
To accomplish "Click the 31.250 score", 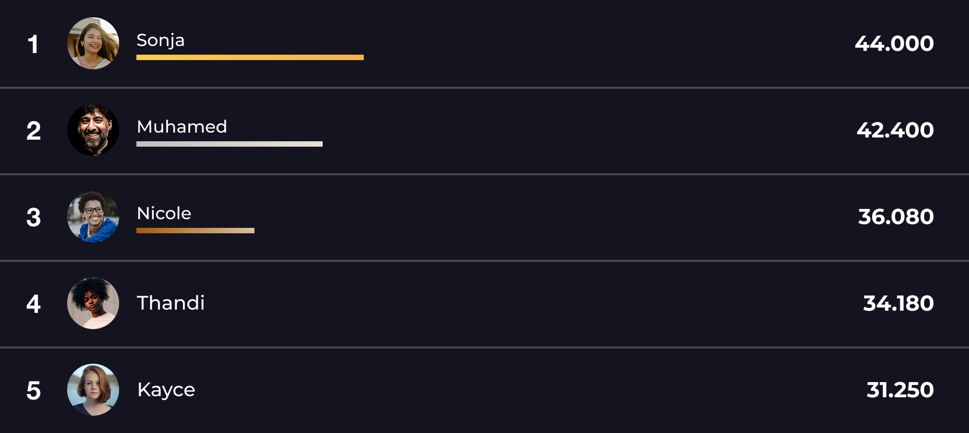I will [900, 390].
